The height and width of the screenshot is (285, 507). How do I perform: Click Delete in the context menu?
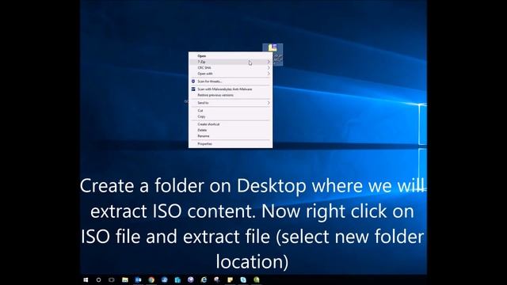(x=231, y=130)
